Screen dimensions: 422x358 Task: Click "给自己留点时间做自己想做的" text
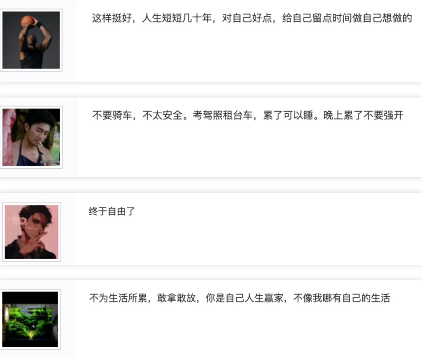pos(347,18)
